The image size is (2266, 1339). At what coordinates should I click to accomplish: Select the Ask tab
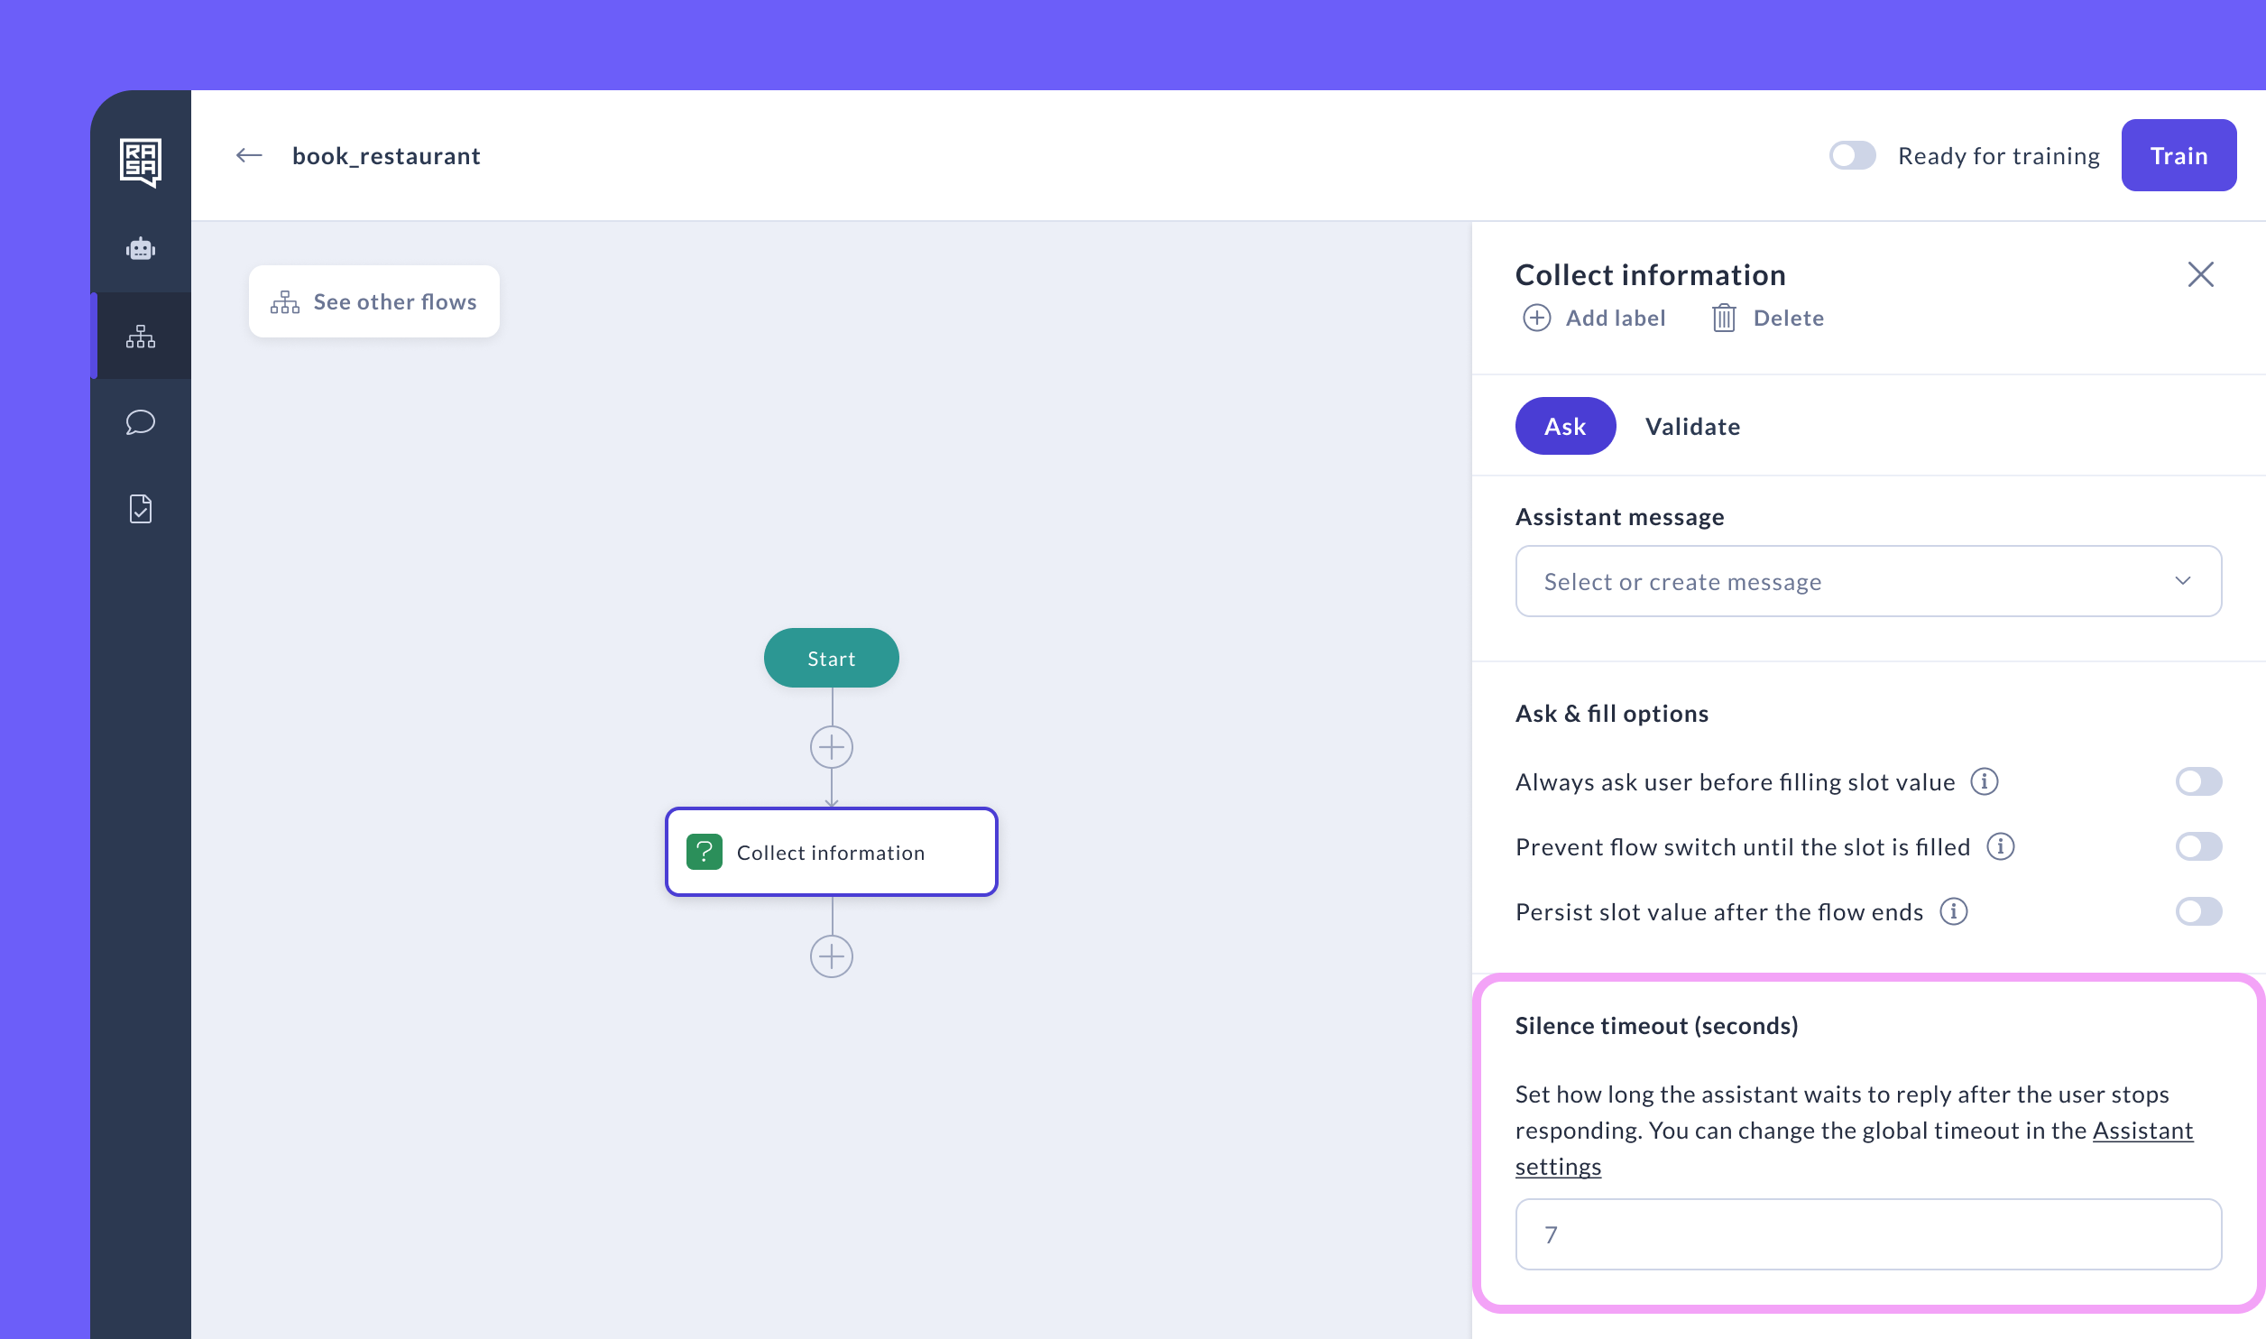coord(1564,426)
